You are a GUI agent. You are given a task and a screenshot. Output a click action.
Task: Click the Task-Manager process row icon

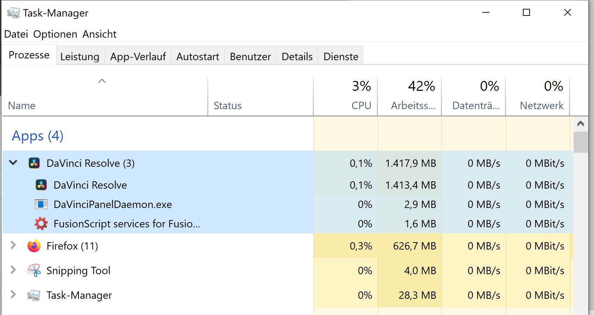pos(34,295)
